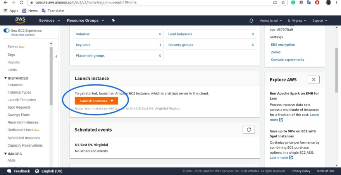The image size is (341, 175).
Task: Open EBS encryption settings
Action: (x=283, y=45)
